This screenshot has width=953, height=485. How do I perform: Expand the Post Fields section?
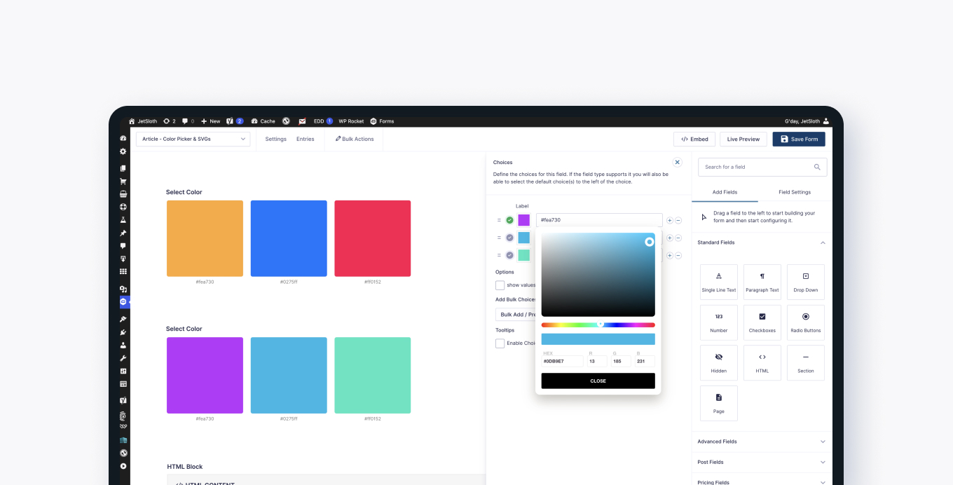click(x=762, y=462)
